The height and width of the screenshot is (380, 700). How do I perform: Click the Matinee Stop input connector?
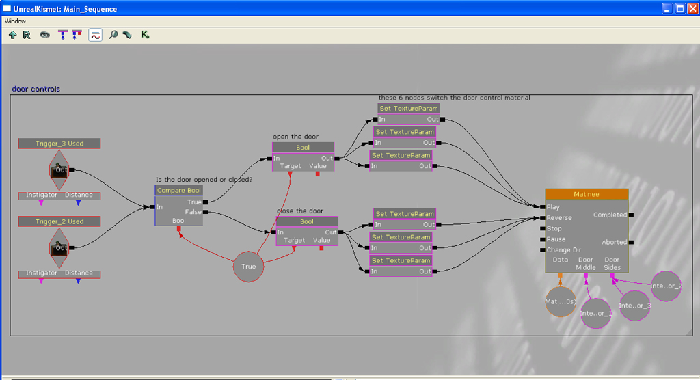pyautogui.click(x=543, y=229)
